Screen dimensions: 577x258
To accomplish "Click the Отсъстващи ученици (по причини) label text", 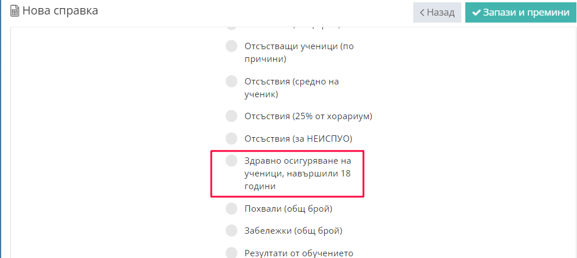I will 299,52.
